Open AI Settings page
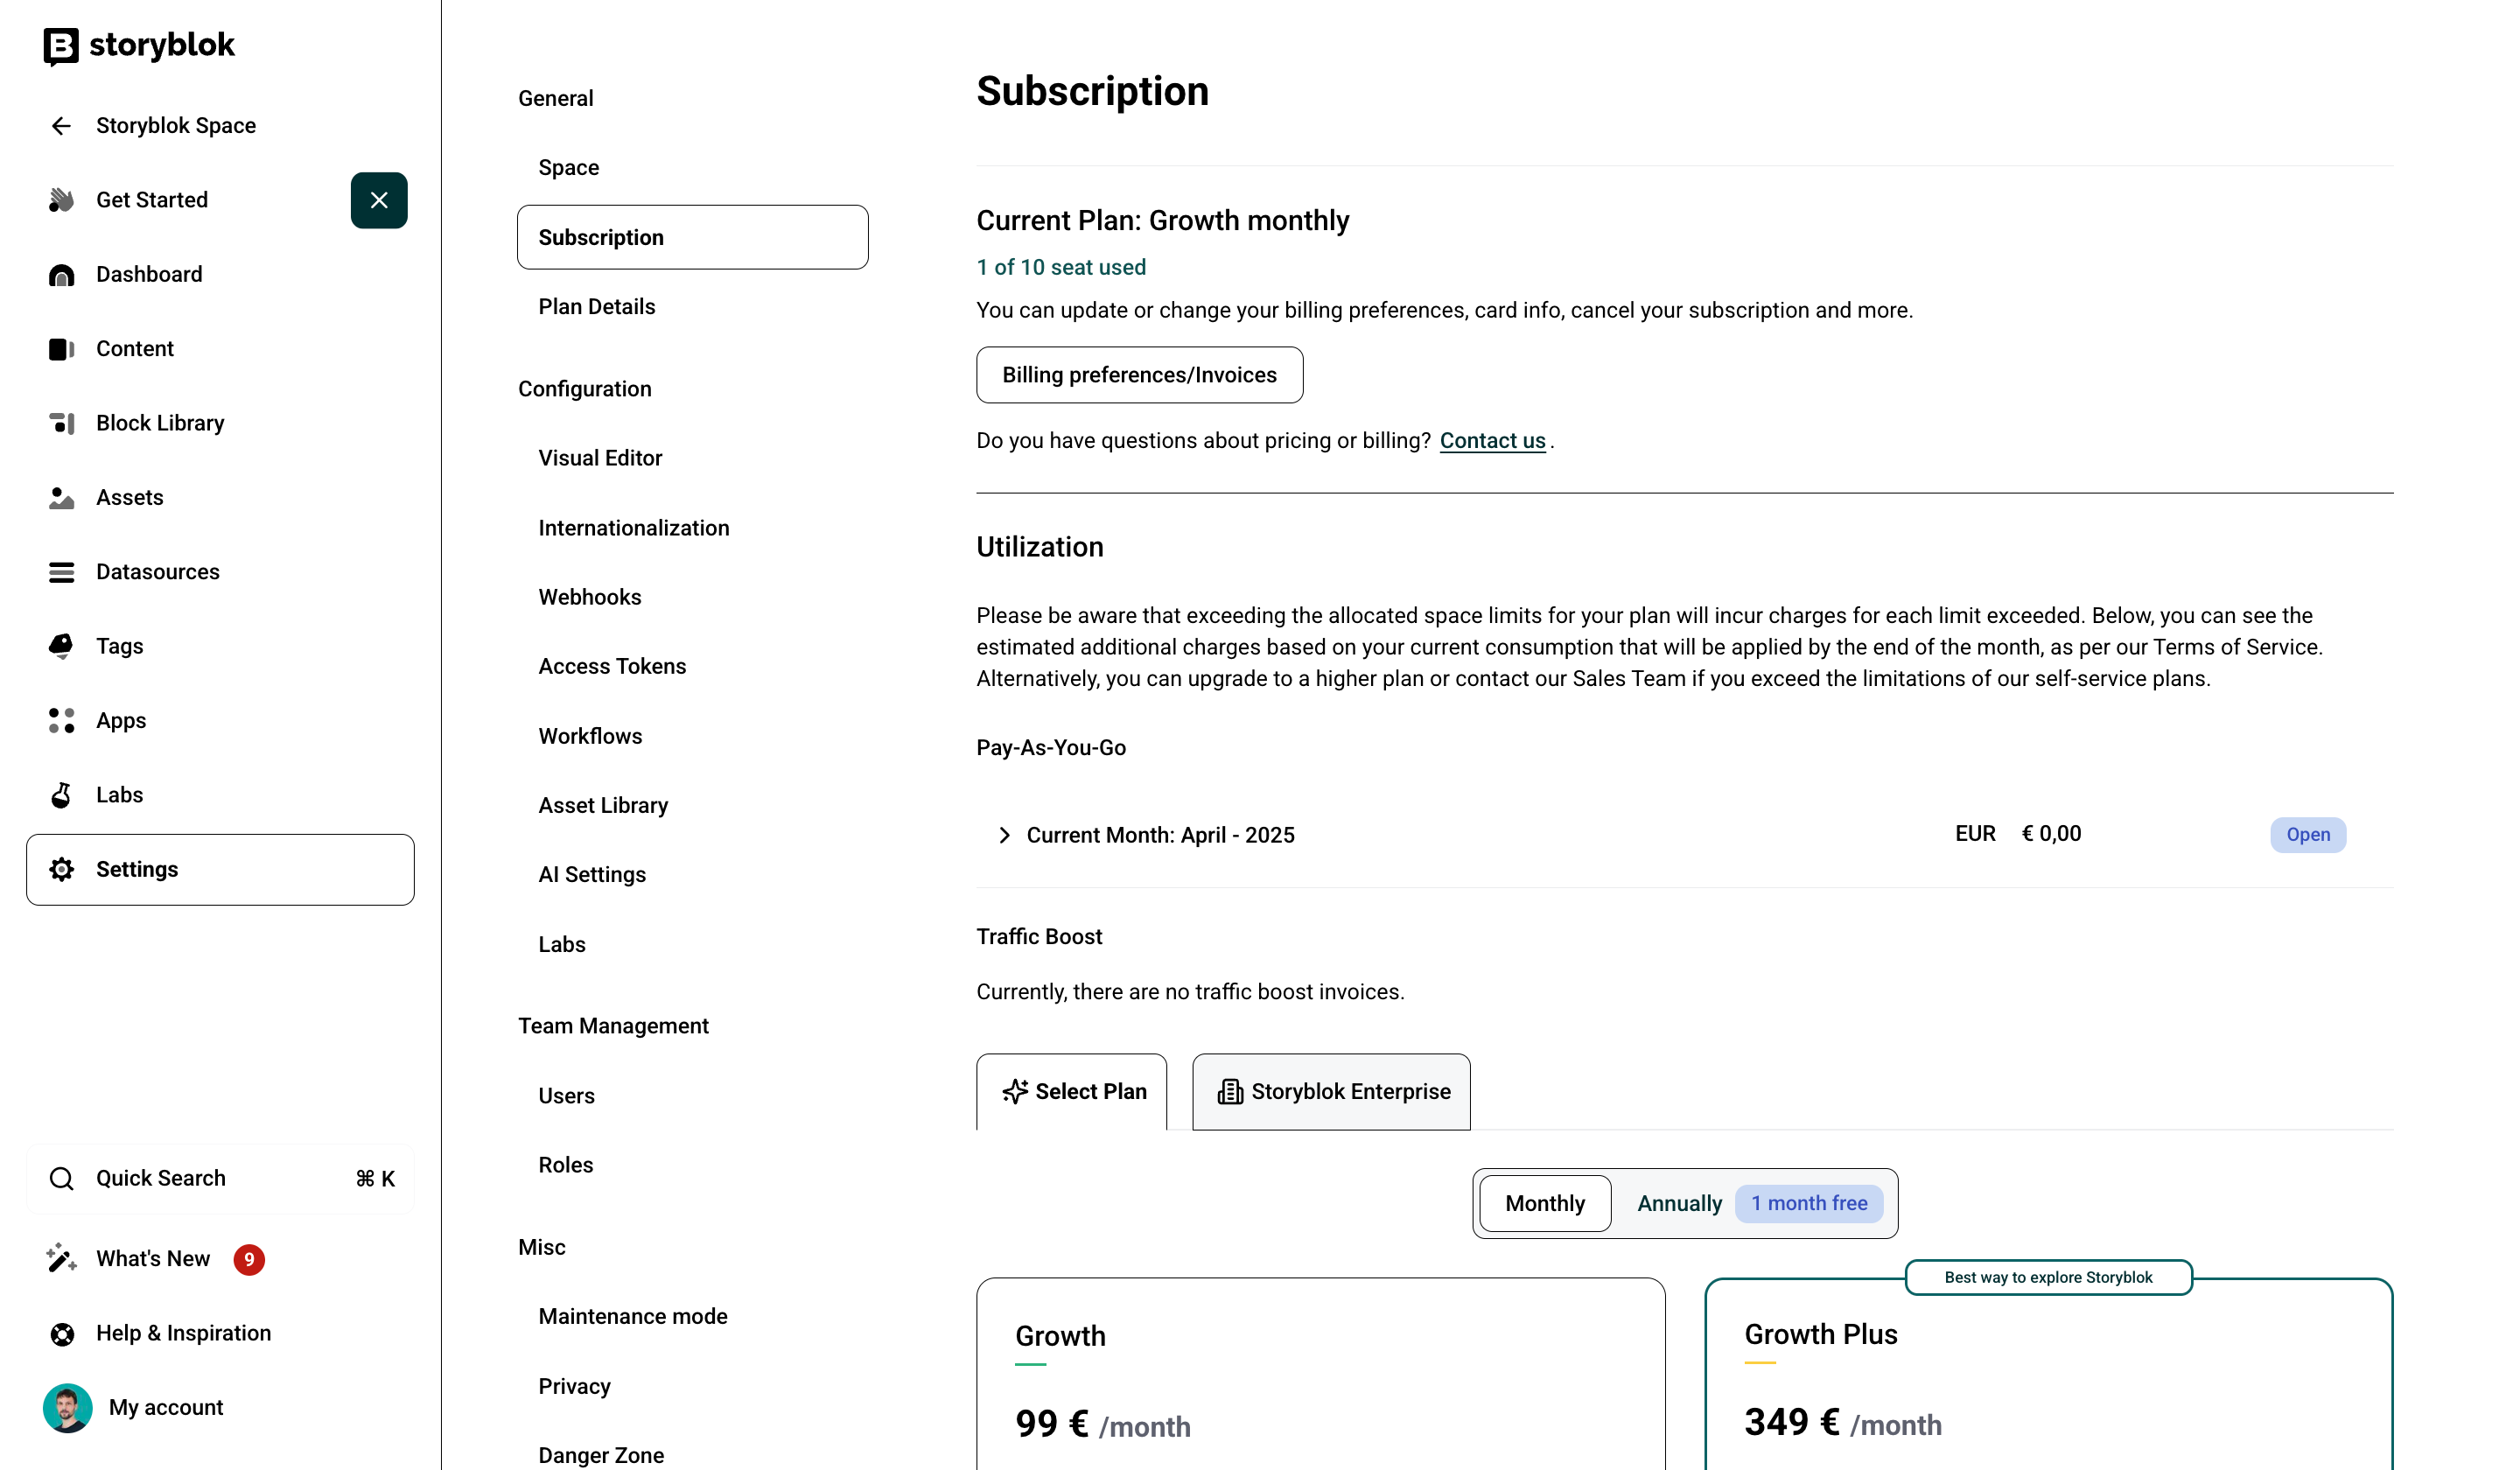This screenshot has height=1470, width=2520. coord(592,875)
